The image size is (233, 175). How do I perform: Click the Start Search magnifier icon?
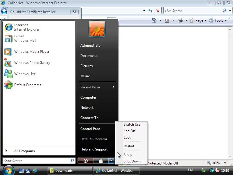(72, 161)
